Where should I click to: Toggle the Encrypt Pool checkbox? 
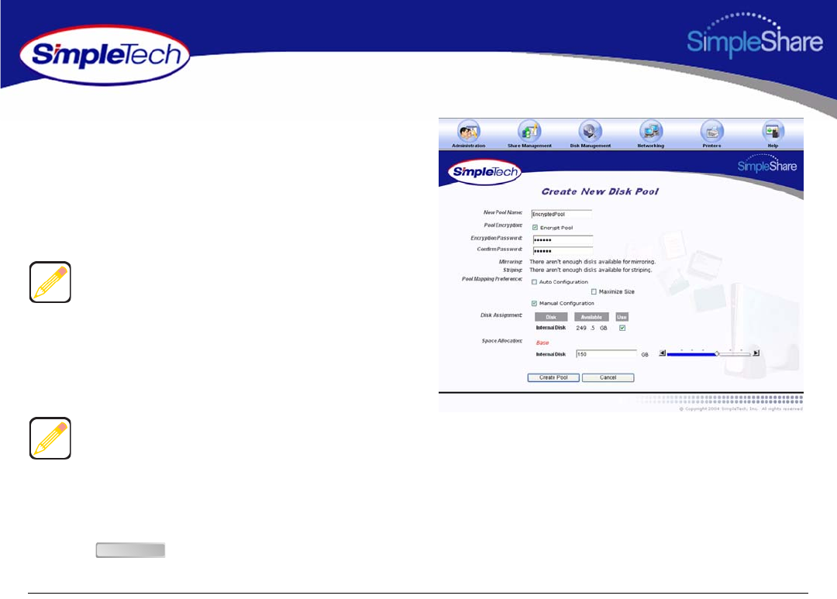pyautogui.click(x=535, y=227)
